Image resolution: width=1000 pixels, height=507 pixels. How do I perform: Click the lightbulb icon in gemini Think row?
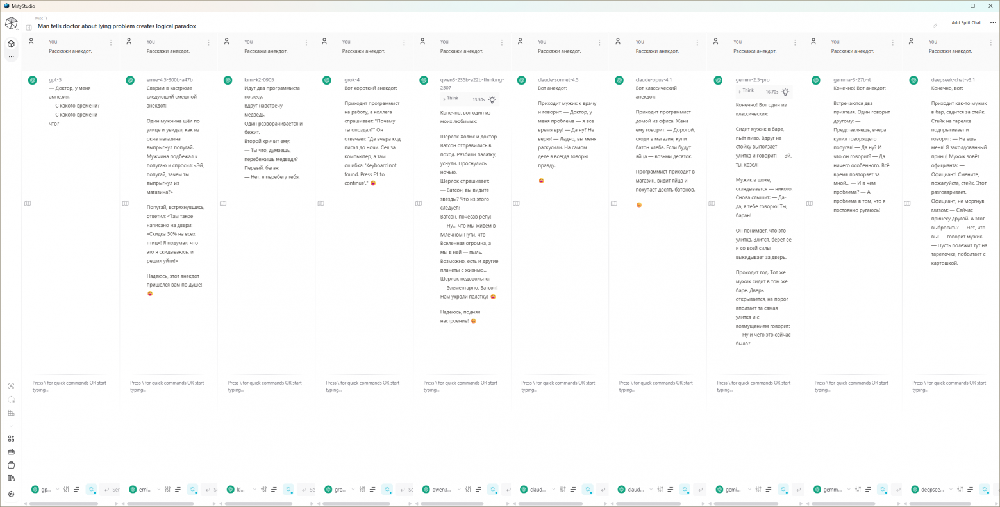pos(785,92)
